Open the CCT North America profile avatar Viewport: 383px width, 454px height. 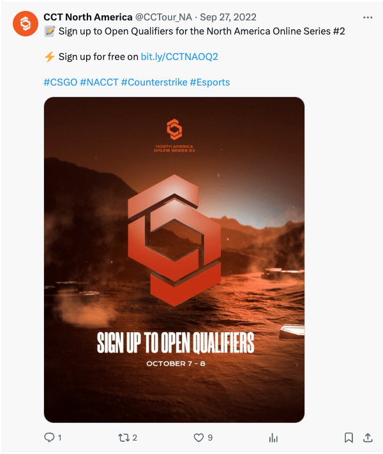tap(26, 24)
